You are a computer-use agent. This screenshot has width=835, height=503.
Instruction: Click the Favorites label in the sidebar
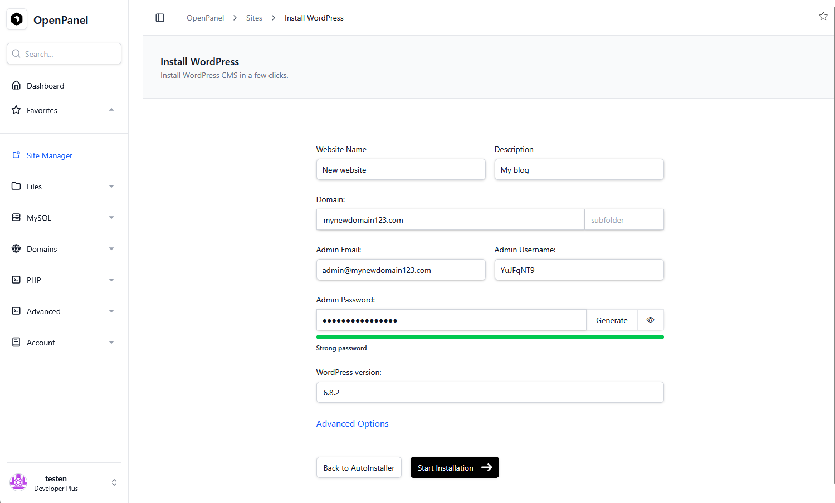42,110
